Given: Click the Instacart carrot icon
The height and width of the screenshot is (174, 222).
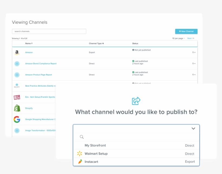Looking at the screenshot, I should 80,162.
